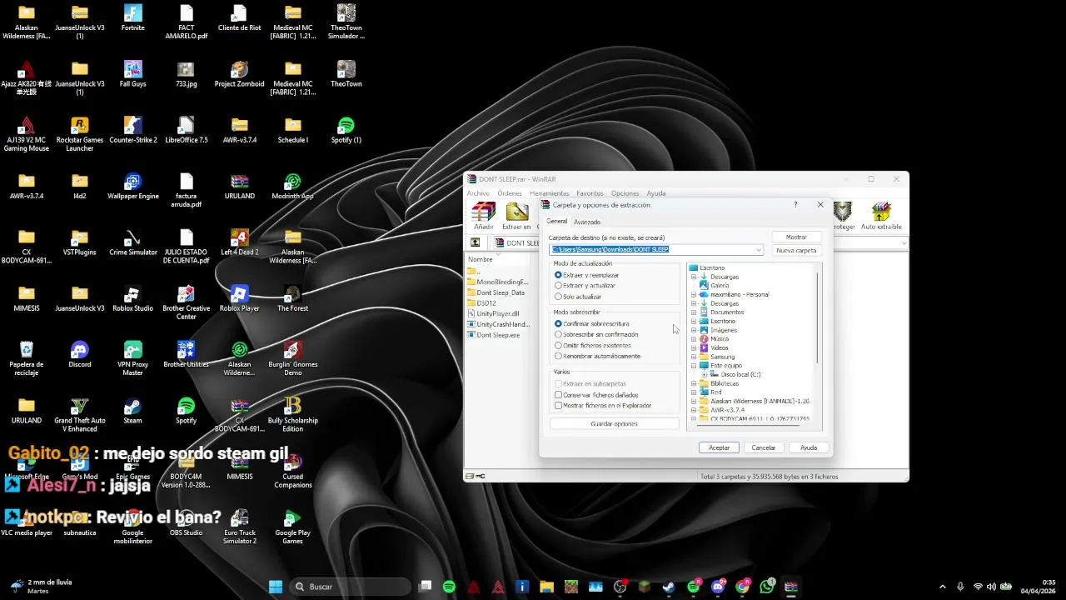Expand the Documentos tree node
Viewport: 1066px width, 600px height.
pos(694,312)
